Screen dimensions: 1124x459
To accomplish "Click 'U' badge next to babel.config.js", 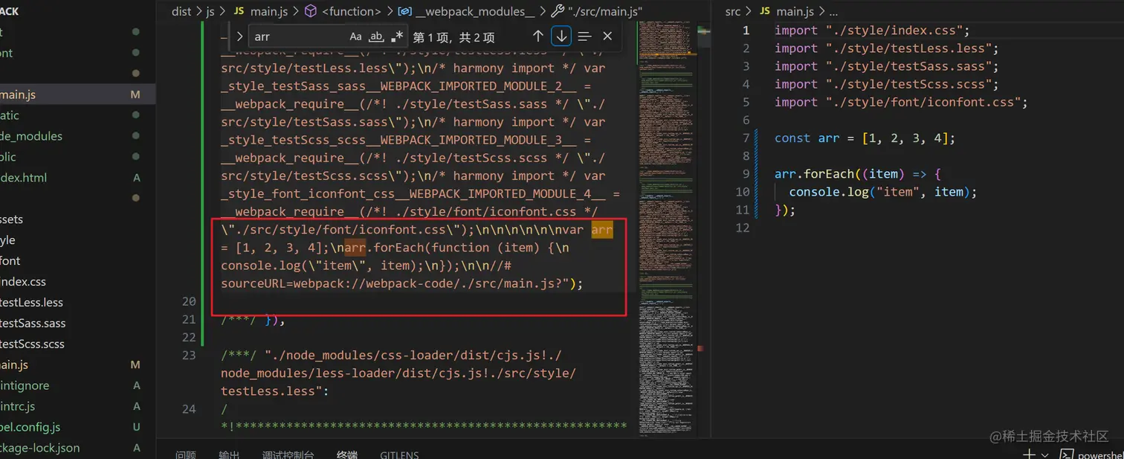I will click(x=136, y=428).
